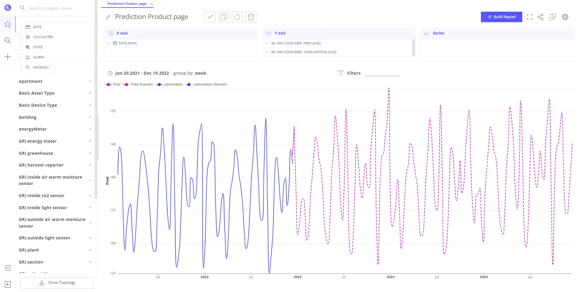Image resolution: width=580 pixels, height=292 pixels.
Task: Click the clock date range icon
Action: (110, 73)
